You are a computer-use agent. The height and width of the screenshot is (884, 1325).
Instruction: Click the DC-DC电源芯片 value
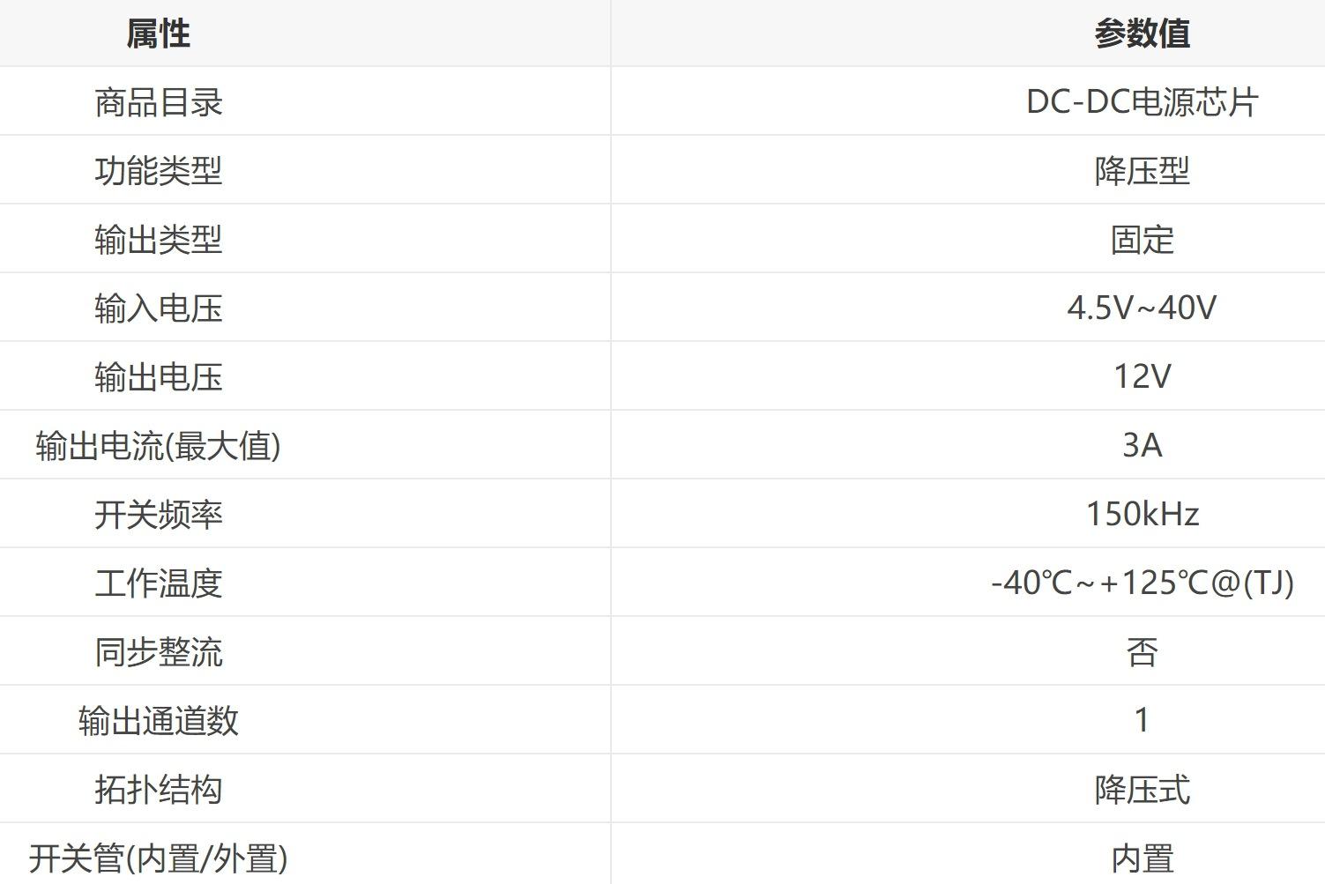(x=1142, y=102)
